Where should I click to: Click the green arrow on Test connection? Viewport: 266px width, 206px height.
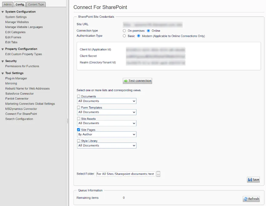[x=126, y=81]
